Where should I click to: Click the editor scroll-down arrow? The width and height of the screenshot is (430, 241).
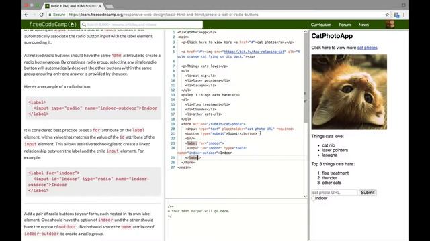[x=306, y=196]
